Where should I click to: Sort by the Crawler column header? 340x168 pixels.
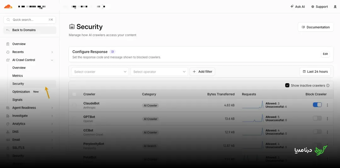coord(89,94)
